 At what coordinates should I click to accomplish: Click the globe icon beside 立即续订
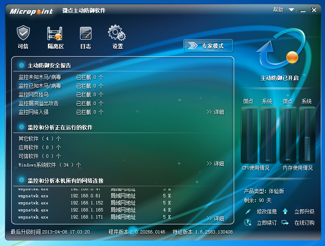(247, 223)
